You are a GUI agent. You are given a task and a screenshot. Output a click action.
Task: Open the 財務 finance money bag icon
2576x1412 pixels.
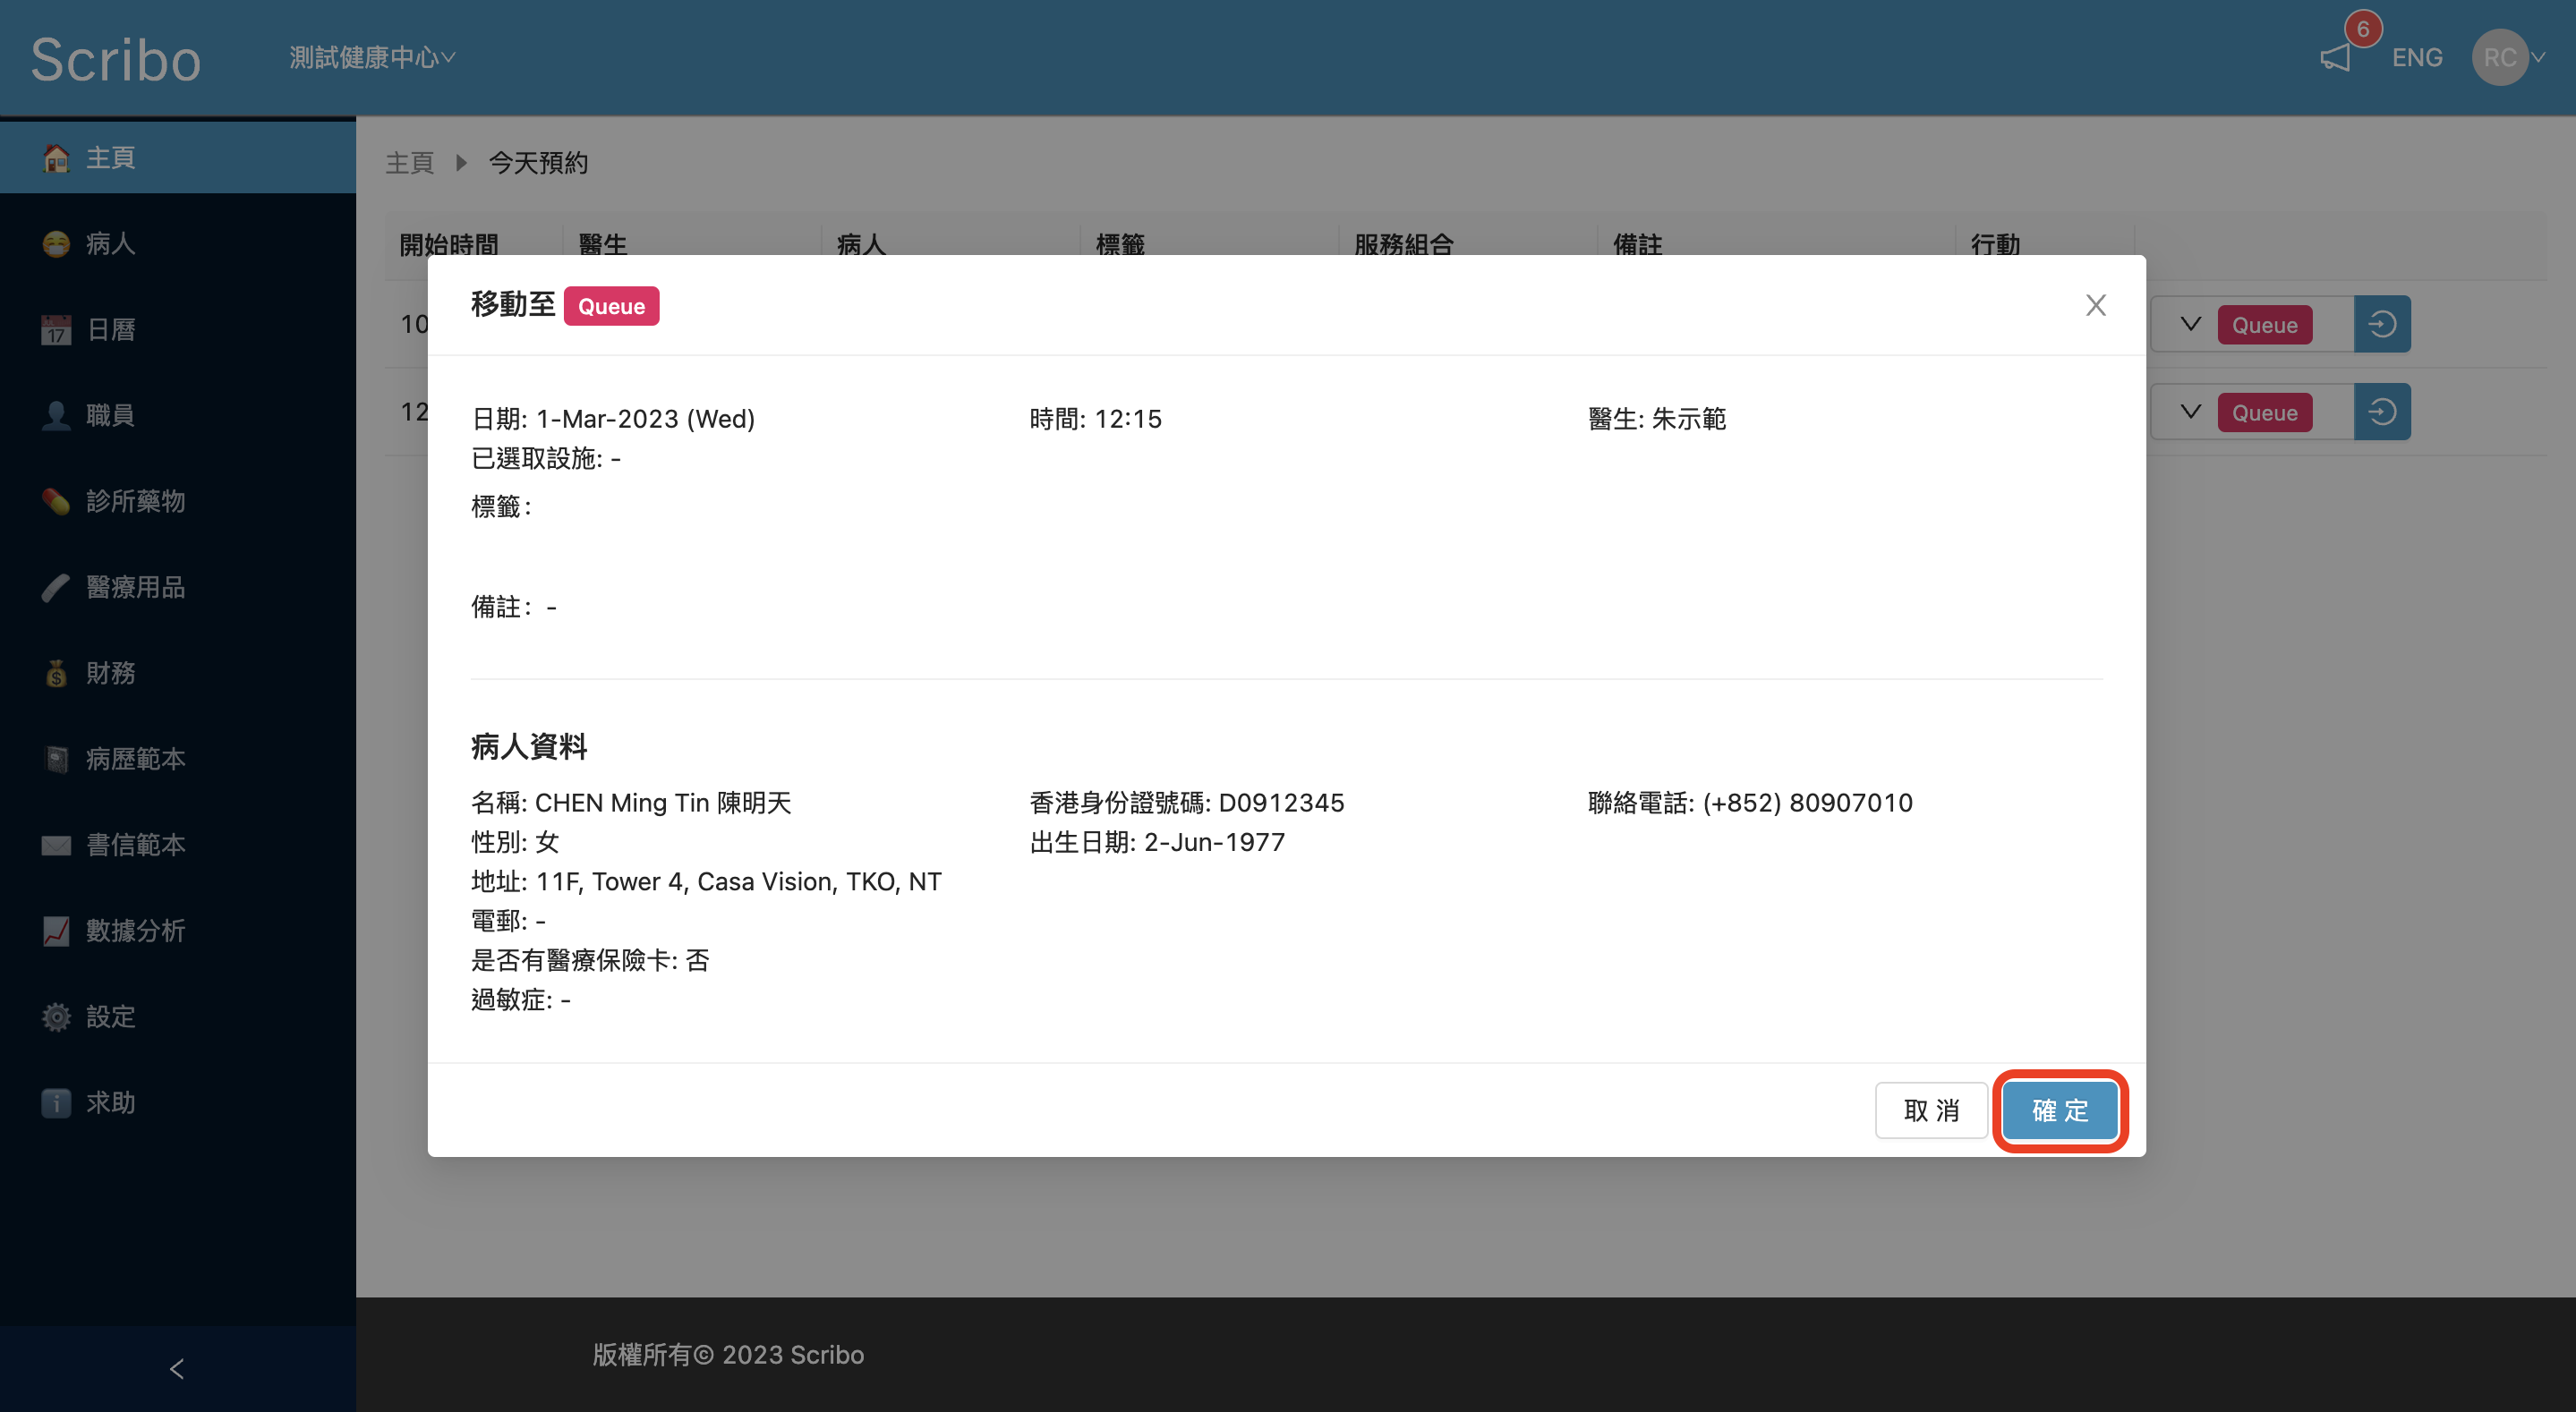click(56, 673)
